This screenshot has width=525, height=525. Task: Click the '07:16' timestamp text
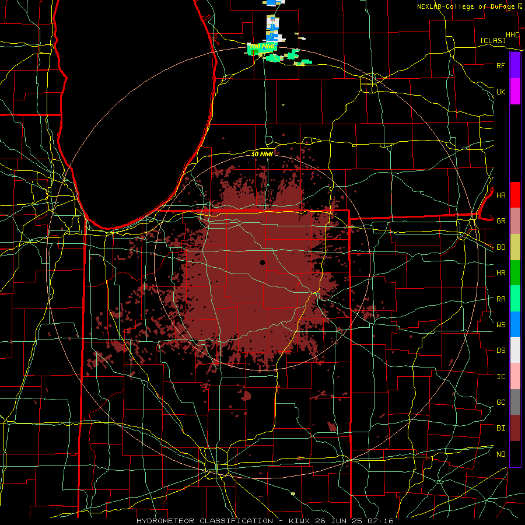(380, 521)
